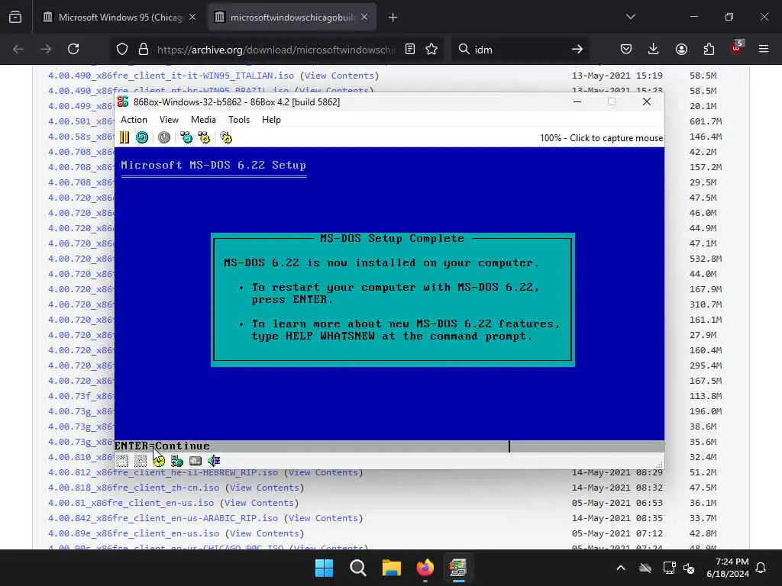
Task: Open 86Box settings gear icon
Action: click(226, 137)
